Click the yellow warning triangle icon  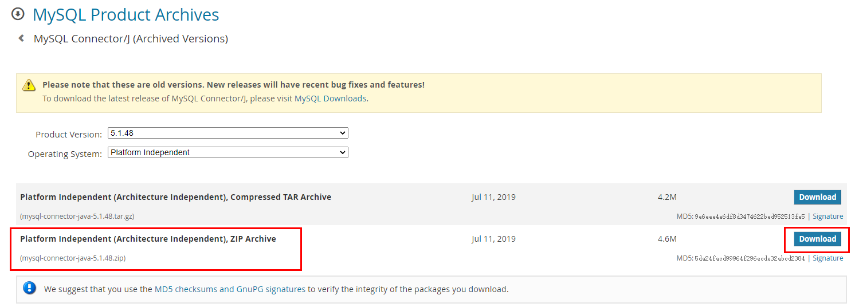coord(29,85)
